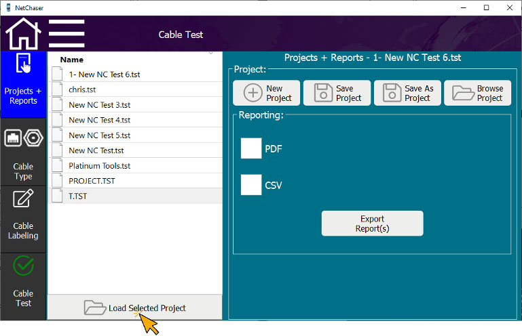Select PROJECT.TST in the list
Image resolution: width=522 pixels, height=336 pixels.
coord(92,181)
